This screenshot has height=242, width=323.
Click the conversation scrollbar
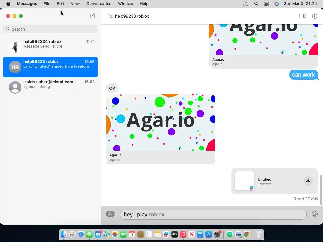[x=321, y=190]
